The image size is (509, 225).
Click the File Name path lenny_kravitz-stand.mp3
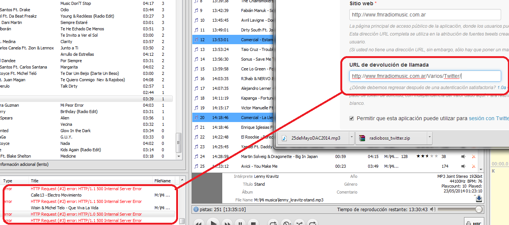pos(289,200)
